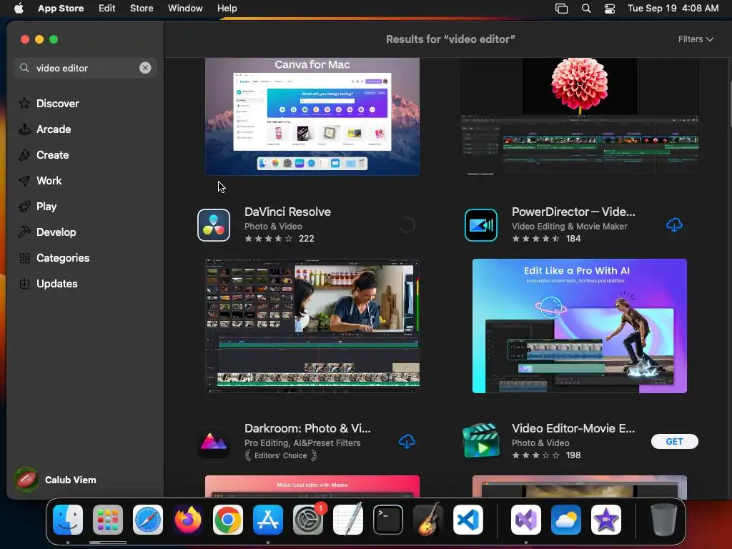The image size is (732, 549).
Task: Launch iMovie from the Dock
Action: click(x=606, y=520)
